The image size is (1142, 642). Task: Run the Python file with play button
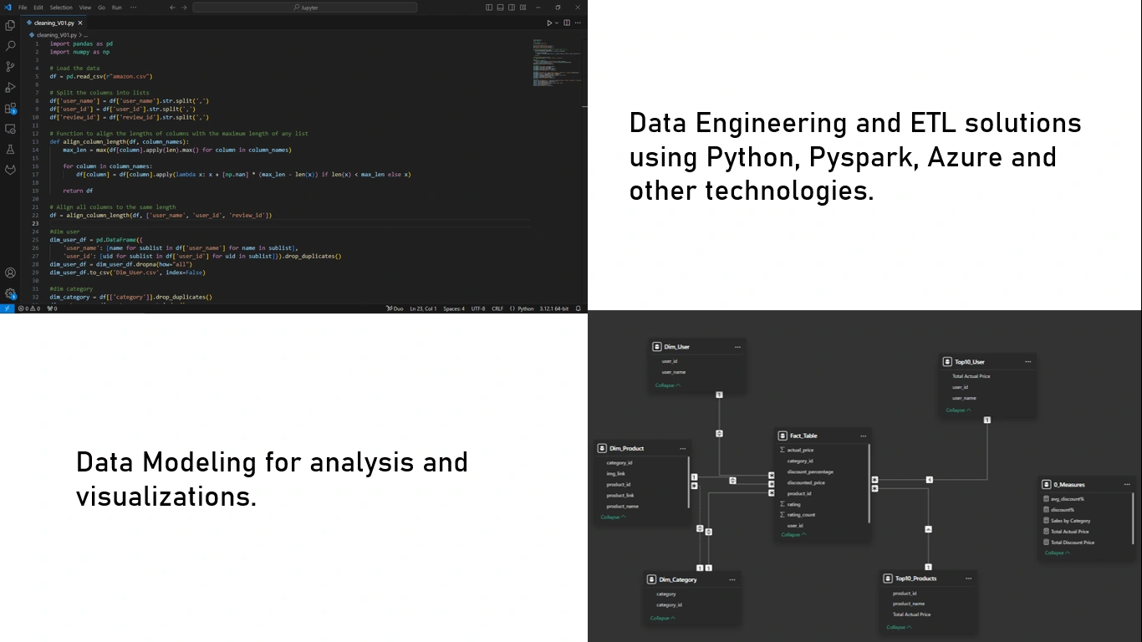coord(549,23)
